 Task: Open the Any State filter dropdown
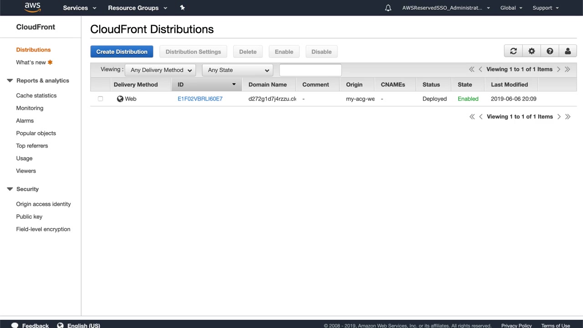tap(237, 70)
